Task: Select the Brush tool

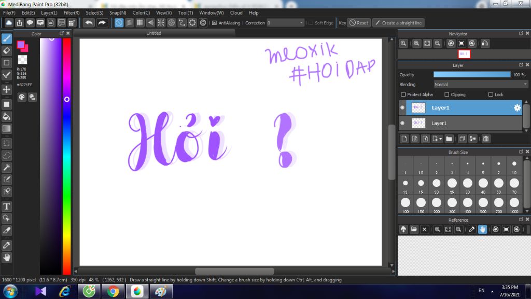Action: coord(6,38)
